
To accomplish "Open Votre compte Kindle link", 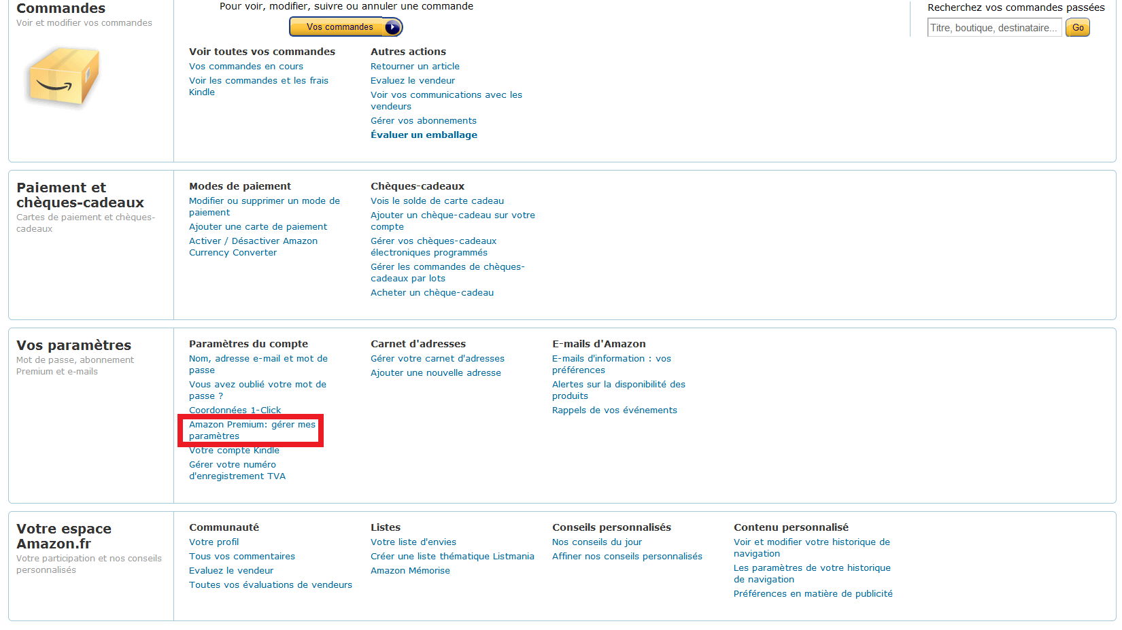I will (x=234, y=451).
